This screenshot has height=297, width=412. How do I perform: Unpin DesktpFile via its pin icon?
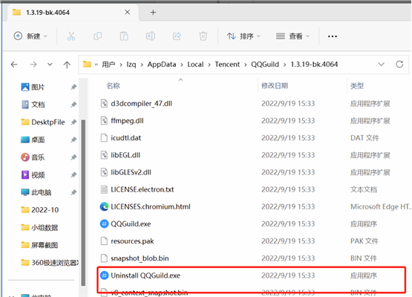click(x=73, y=123)
